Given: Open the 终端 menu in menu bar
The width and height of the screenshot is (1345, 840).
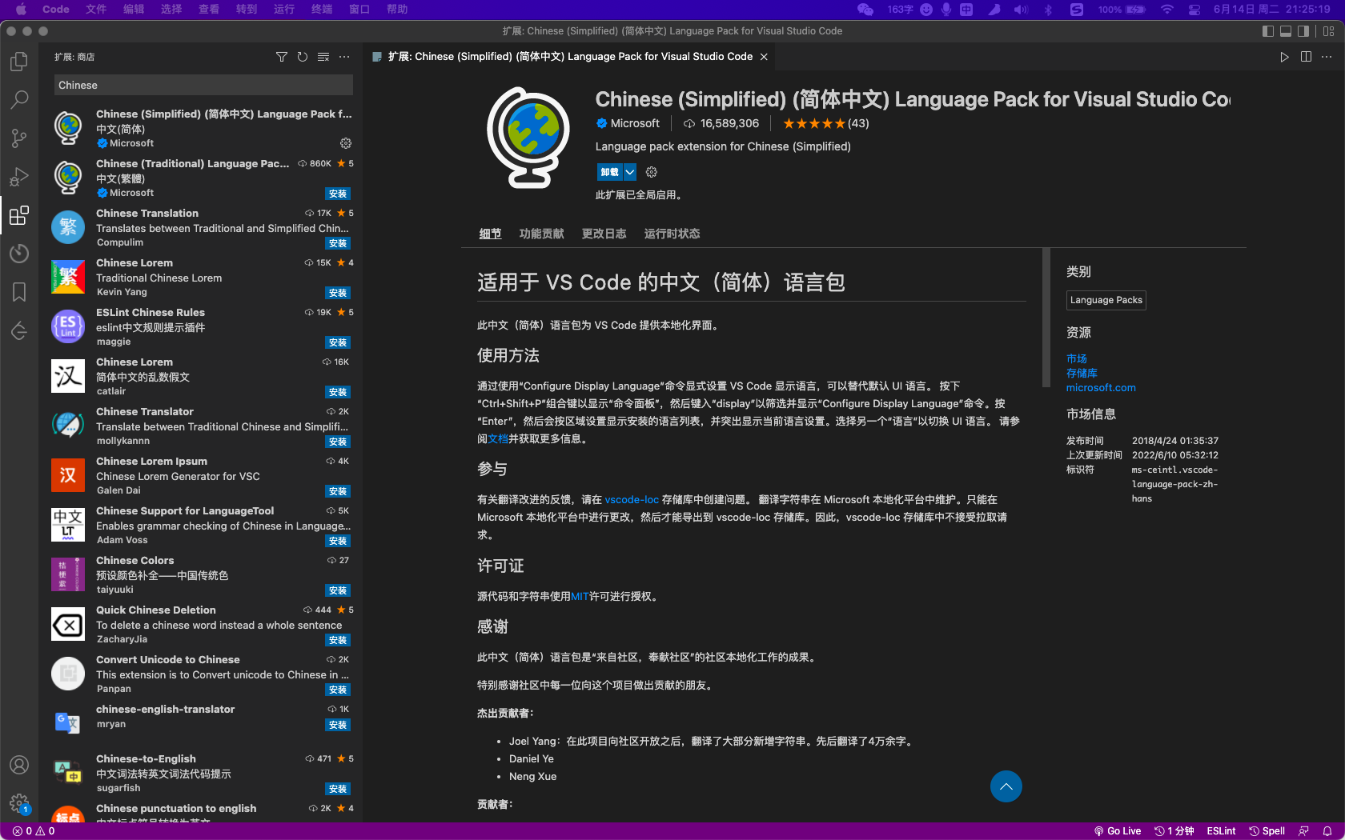Looking at the screenshot, I should pyautogui.click(x=322, y=10).
